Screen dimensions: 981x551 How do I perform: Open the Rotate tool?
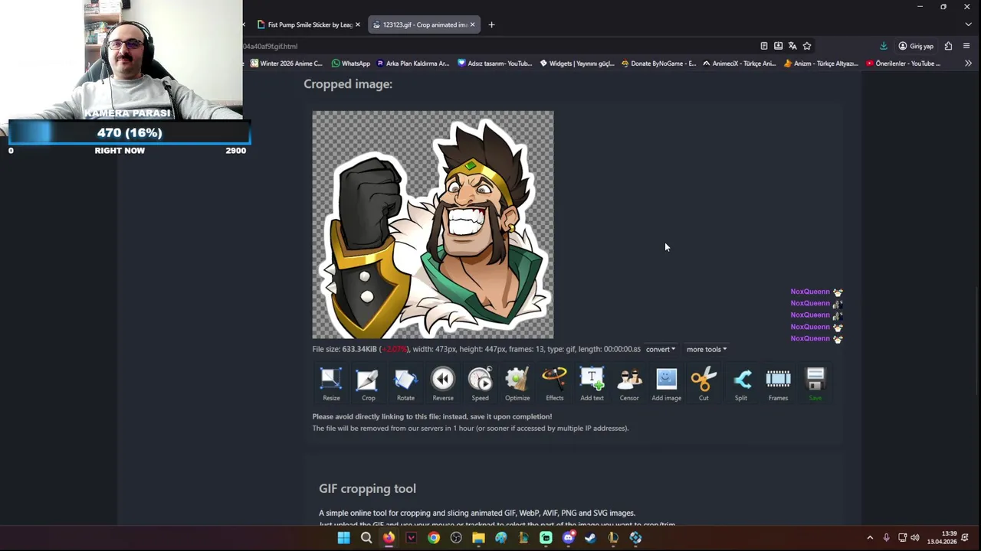[x=405, y=384]
